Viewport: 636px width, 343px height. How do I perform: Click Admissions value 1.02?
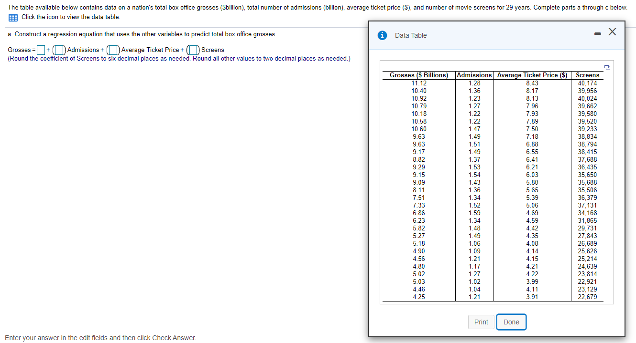coord(474,281)
